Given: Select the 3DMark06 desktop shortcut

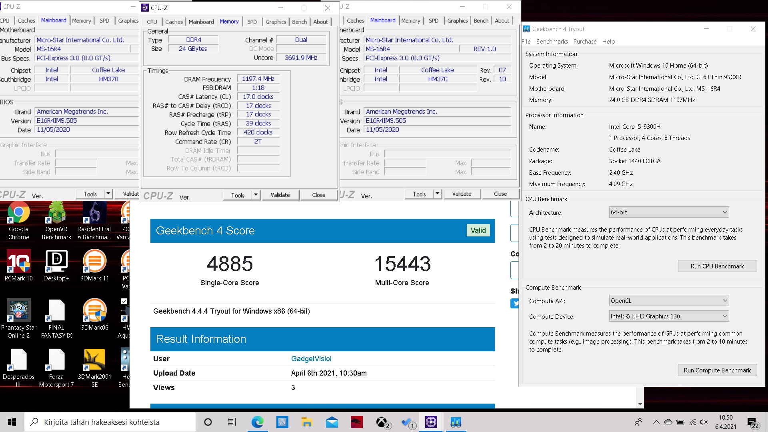Looking at the screenshot, I should click(x=94, y=315).
